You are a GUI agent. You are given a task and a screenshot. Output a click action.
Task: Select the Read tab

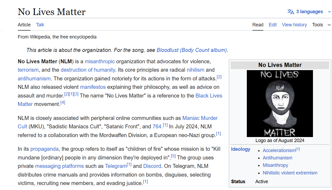258,25
